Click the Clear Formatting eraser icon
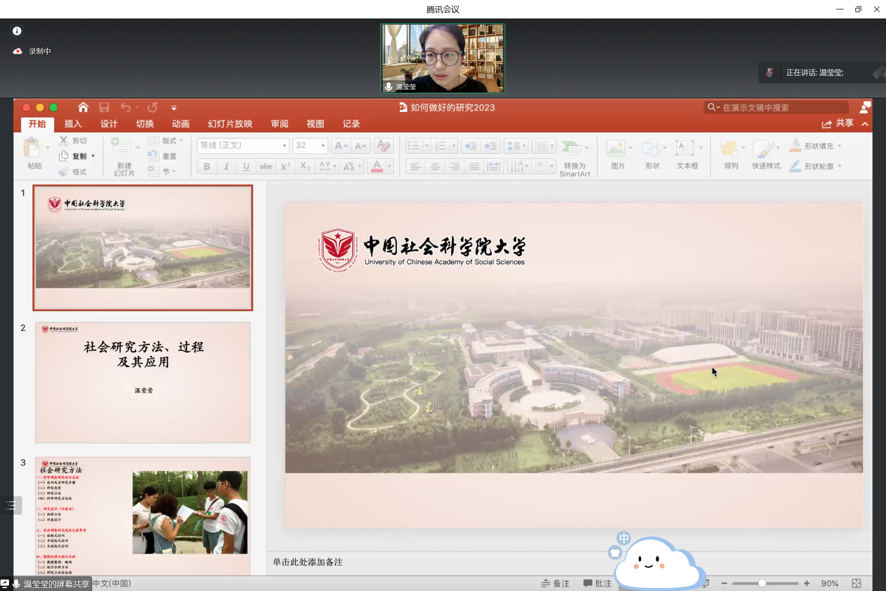This screenshot has height=591, width=886. click(384, 146)
